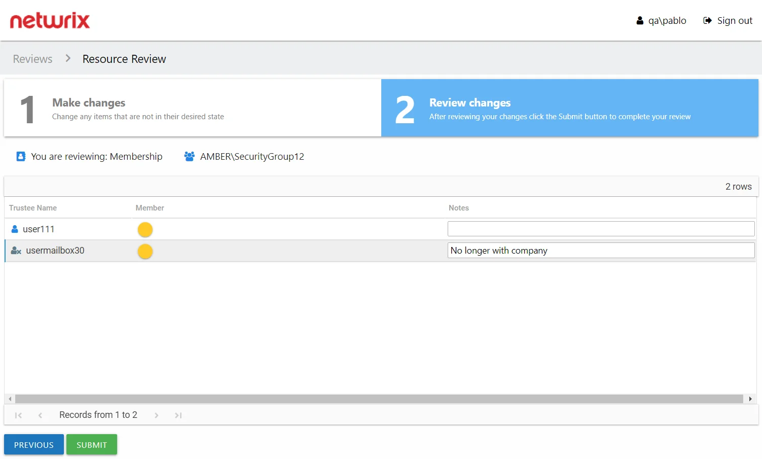Sort by the Member column header
Screen dimensions: 762x459
coord(150,208)
